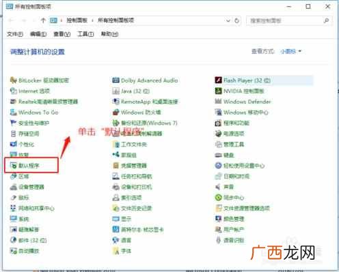Open Internet 选项 globe icon

[13, 91]
